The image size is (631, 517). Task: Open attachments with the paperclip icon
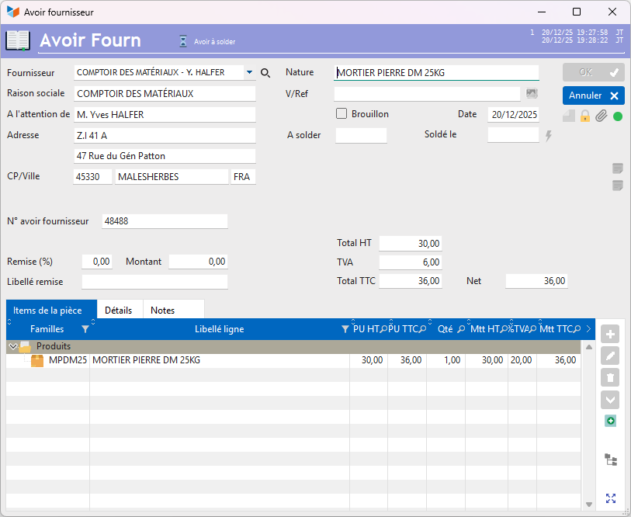coord(601,116)
